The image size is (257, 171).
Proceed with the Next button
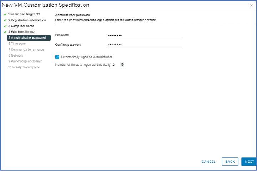click(x=249, y=162)
